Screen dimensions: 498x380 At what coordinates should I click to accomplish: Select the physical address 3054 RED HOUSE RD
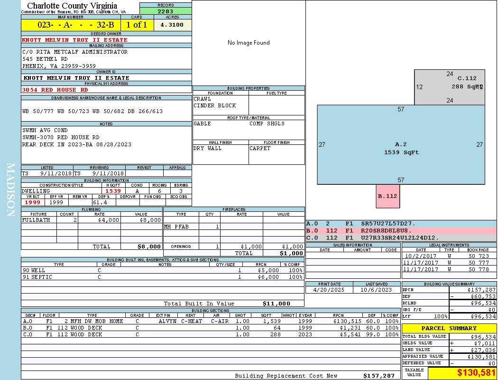pos(55,89)
